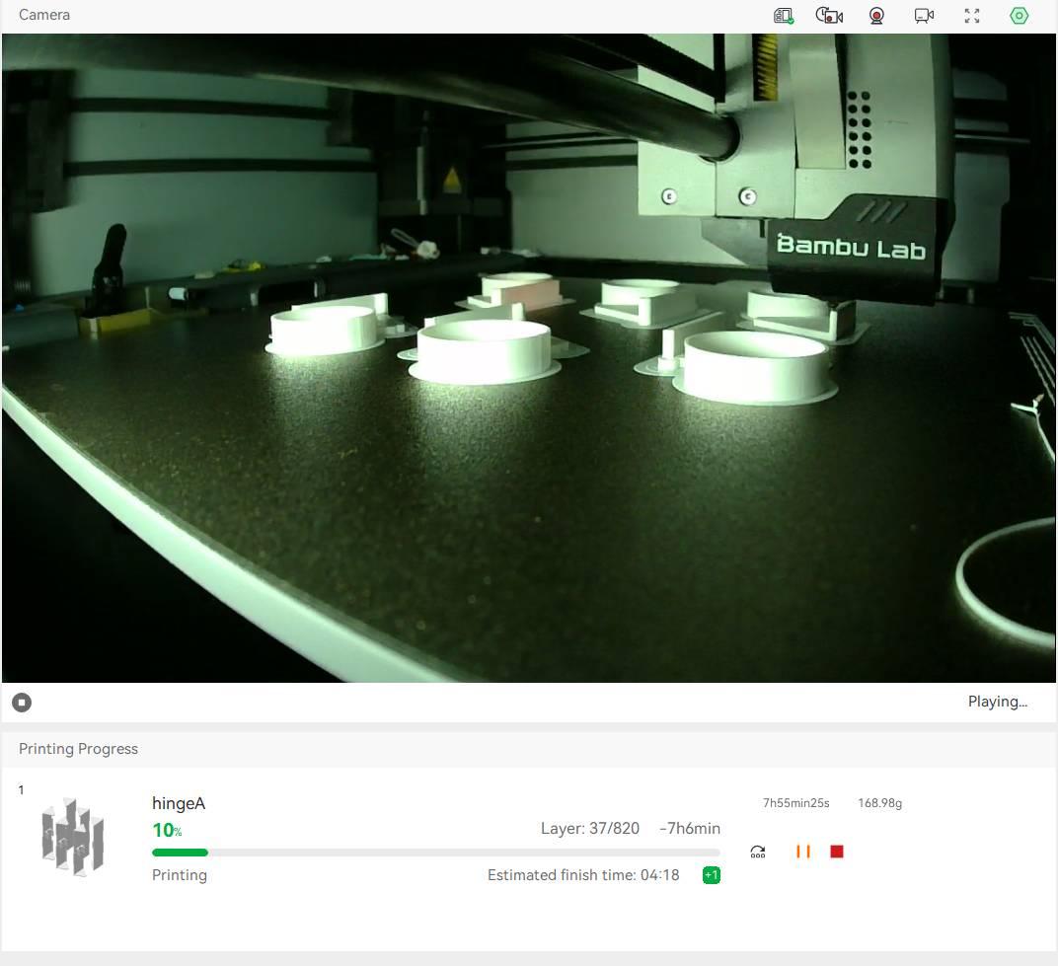Click the green +1 day badge
1058x966 pixels.
tap(712, 875)
